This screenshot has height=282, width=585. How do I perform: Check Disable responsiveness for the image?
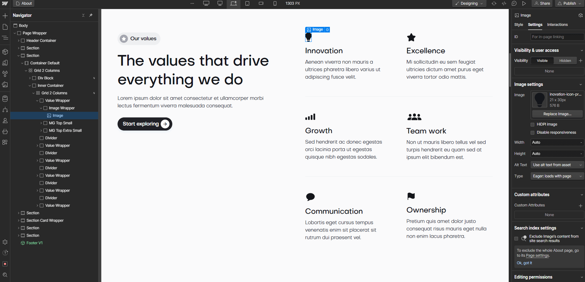(x=532, y=132)
